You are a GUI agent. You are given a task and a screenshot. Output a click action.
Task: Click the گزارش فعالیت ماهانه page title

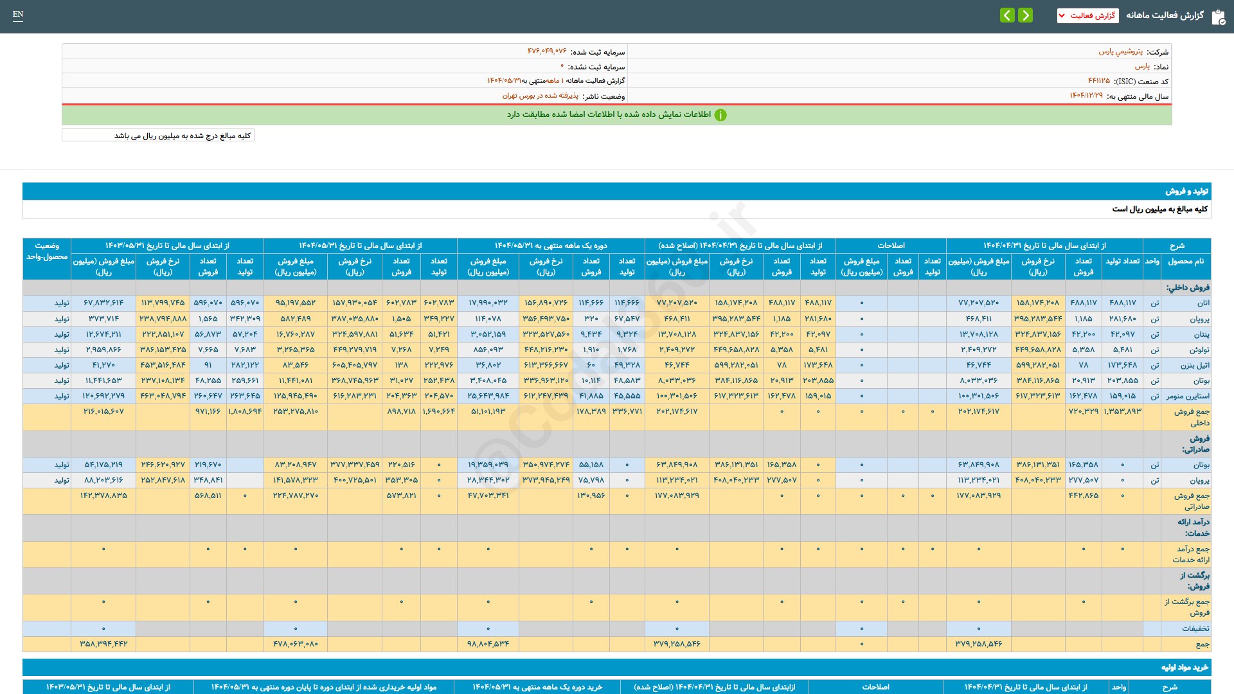(1164, 15)
